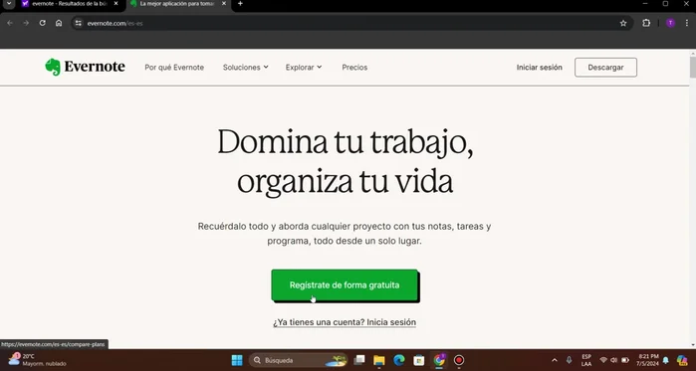Go to the Precios page
696x371 pixels.
click(354, 68)
